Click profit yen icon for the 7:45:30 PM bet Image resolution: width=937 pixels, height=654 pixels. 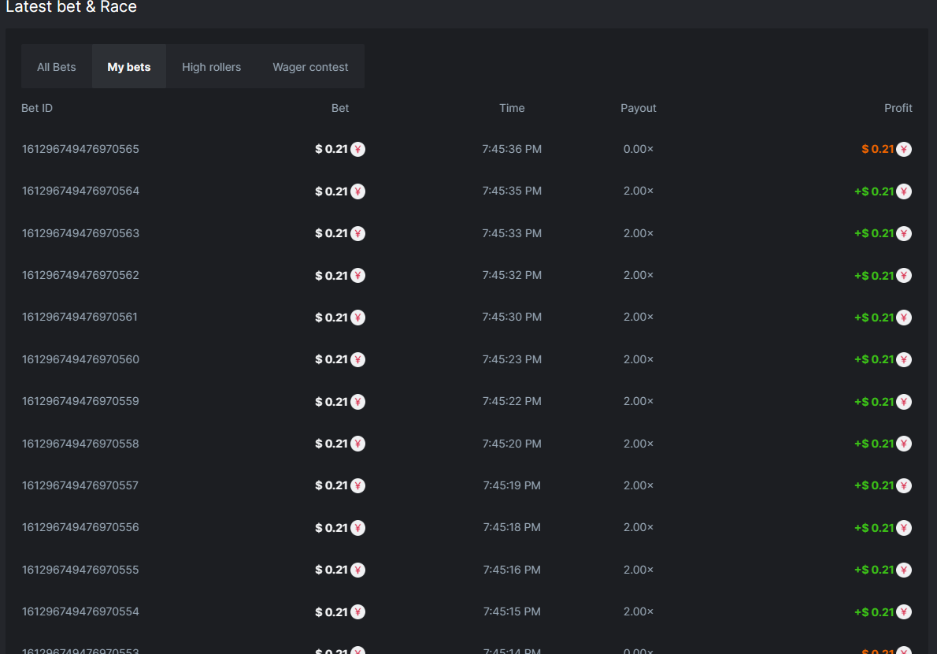(904, 318)
